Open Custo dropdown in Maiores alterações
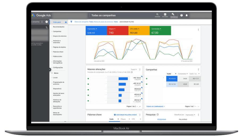This screenshot has height=139, width=243. click(134, 69)
